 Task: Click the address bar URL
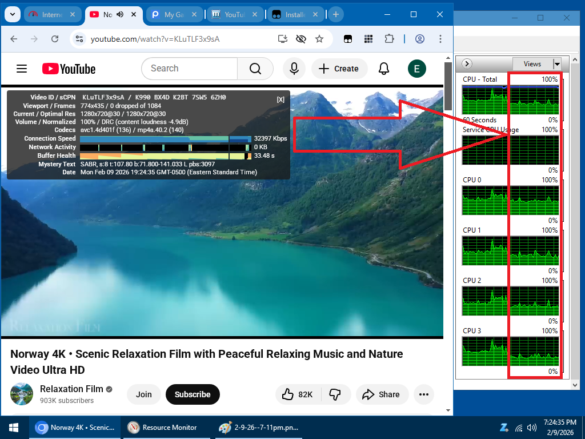[x=155, y=39]
